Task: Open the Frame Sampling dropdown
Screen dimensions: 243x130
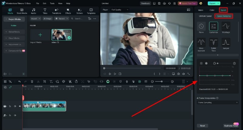Action: point(218,103)
